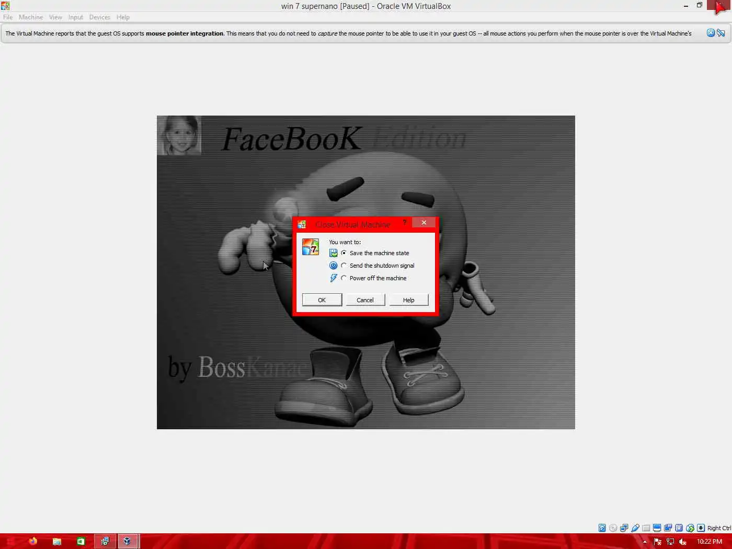Click the Action Center flag tray icon
Screen dimensions: 732x549
pos(658,542)
